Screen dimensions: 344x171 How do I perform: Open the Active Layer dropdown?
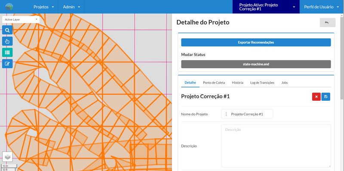click(x=21, y=19)
